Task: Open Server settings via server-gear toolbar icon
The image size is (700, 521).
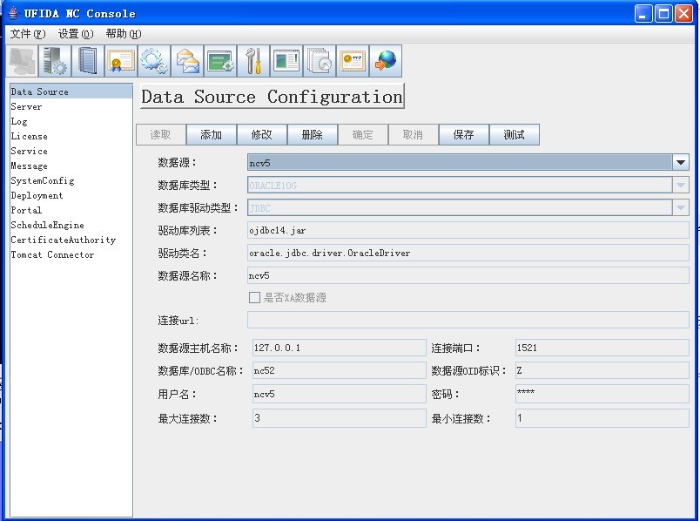Action: [x=55, y=61]
